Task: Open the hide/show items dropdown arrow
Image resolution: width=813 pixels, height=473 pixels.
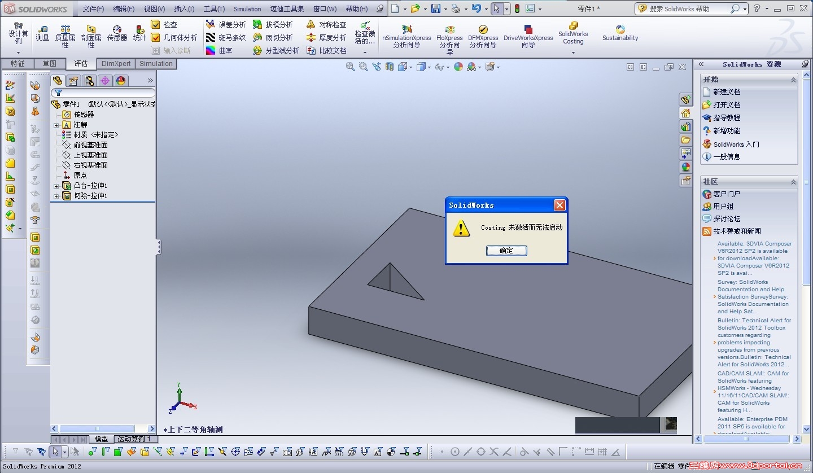Action: (x=447, y=67)
